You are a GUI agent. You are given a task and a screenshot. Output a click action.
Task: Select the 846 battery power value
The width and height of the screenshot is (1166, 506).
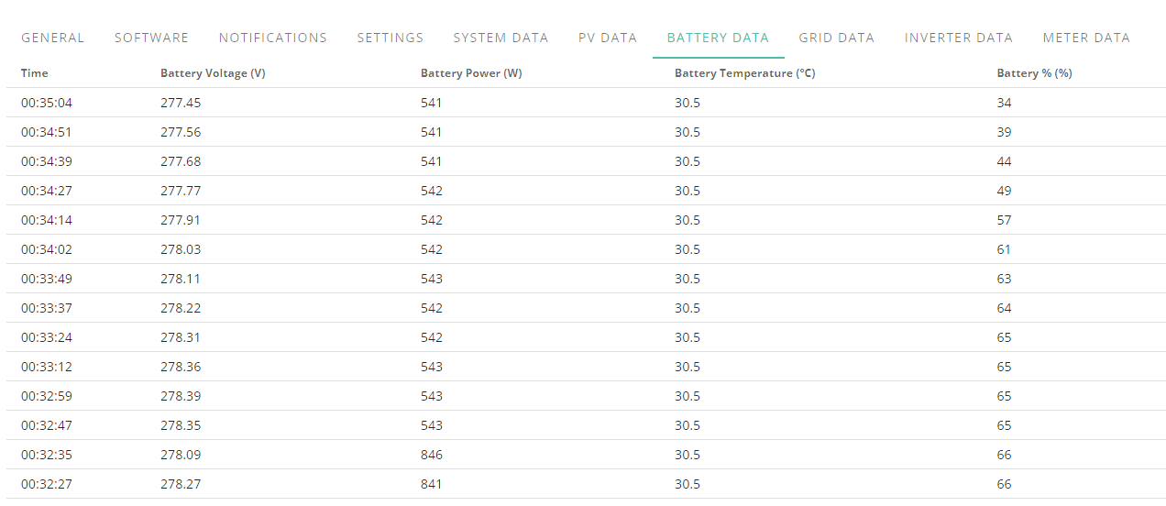432,455
